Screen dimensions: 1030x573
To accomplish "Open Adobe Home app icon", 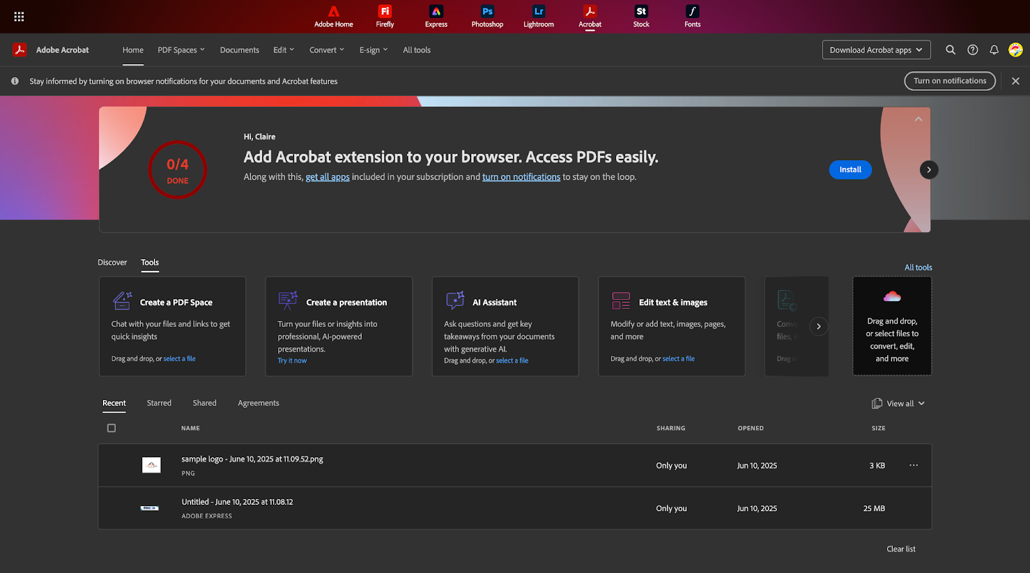I will pos(333,17).
